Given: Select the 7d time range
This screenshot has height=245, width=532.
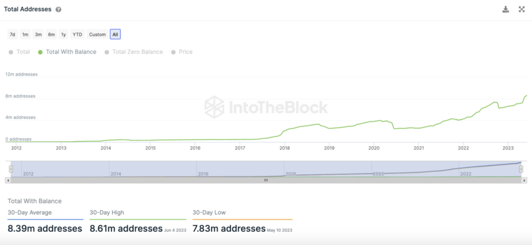Looking at the screenshot, I should [13, 34].
